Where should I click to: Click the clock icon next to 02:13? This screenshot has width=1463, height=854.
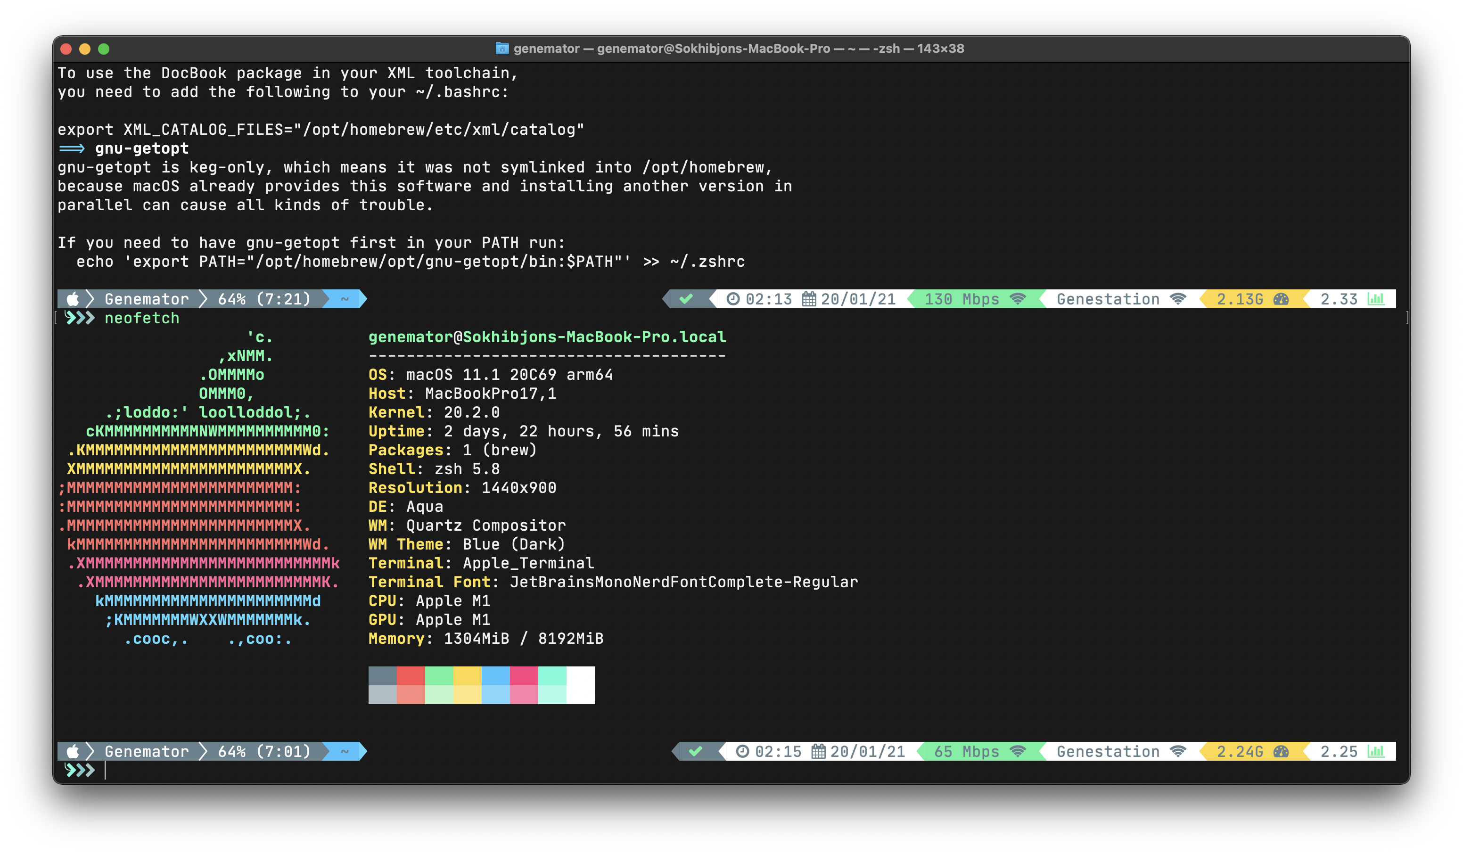pos(733,299)
